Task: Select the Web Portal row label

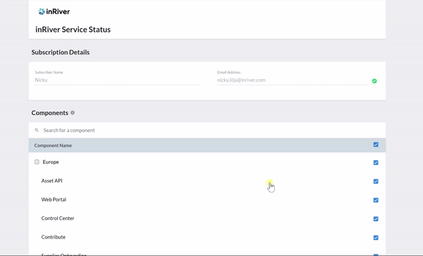Action: (54, 200)
